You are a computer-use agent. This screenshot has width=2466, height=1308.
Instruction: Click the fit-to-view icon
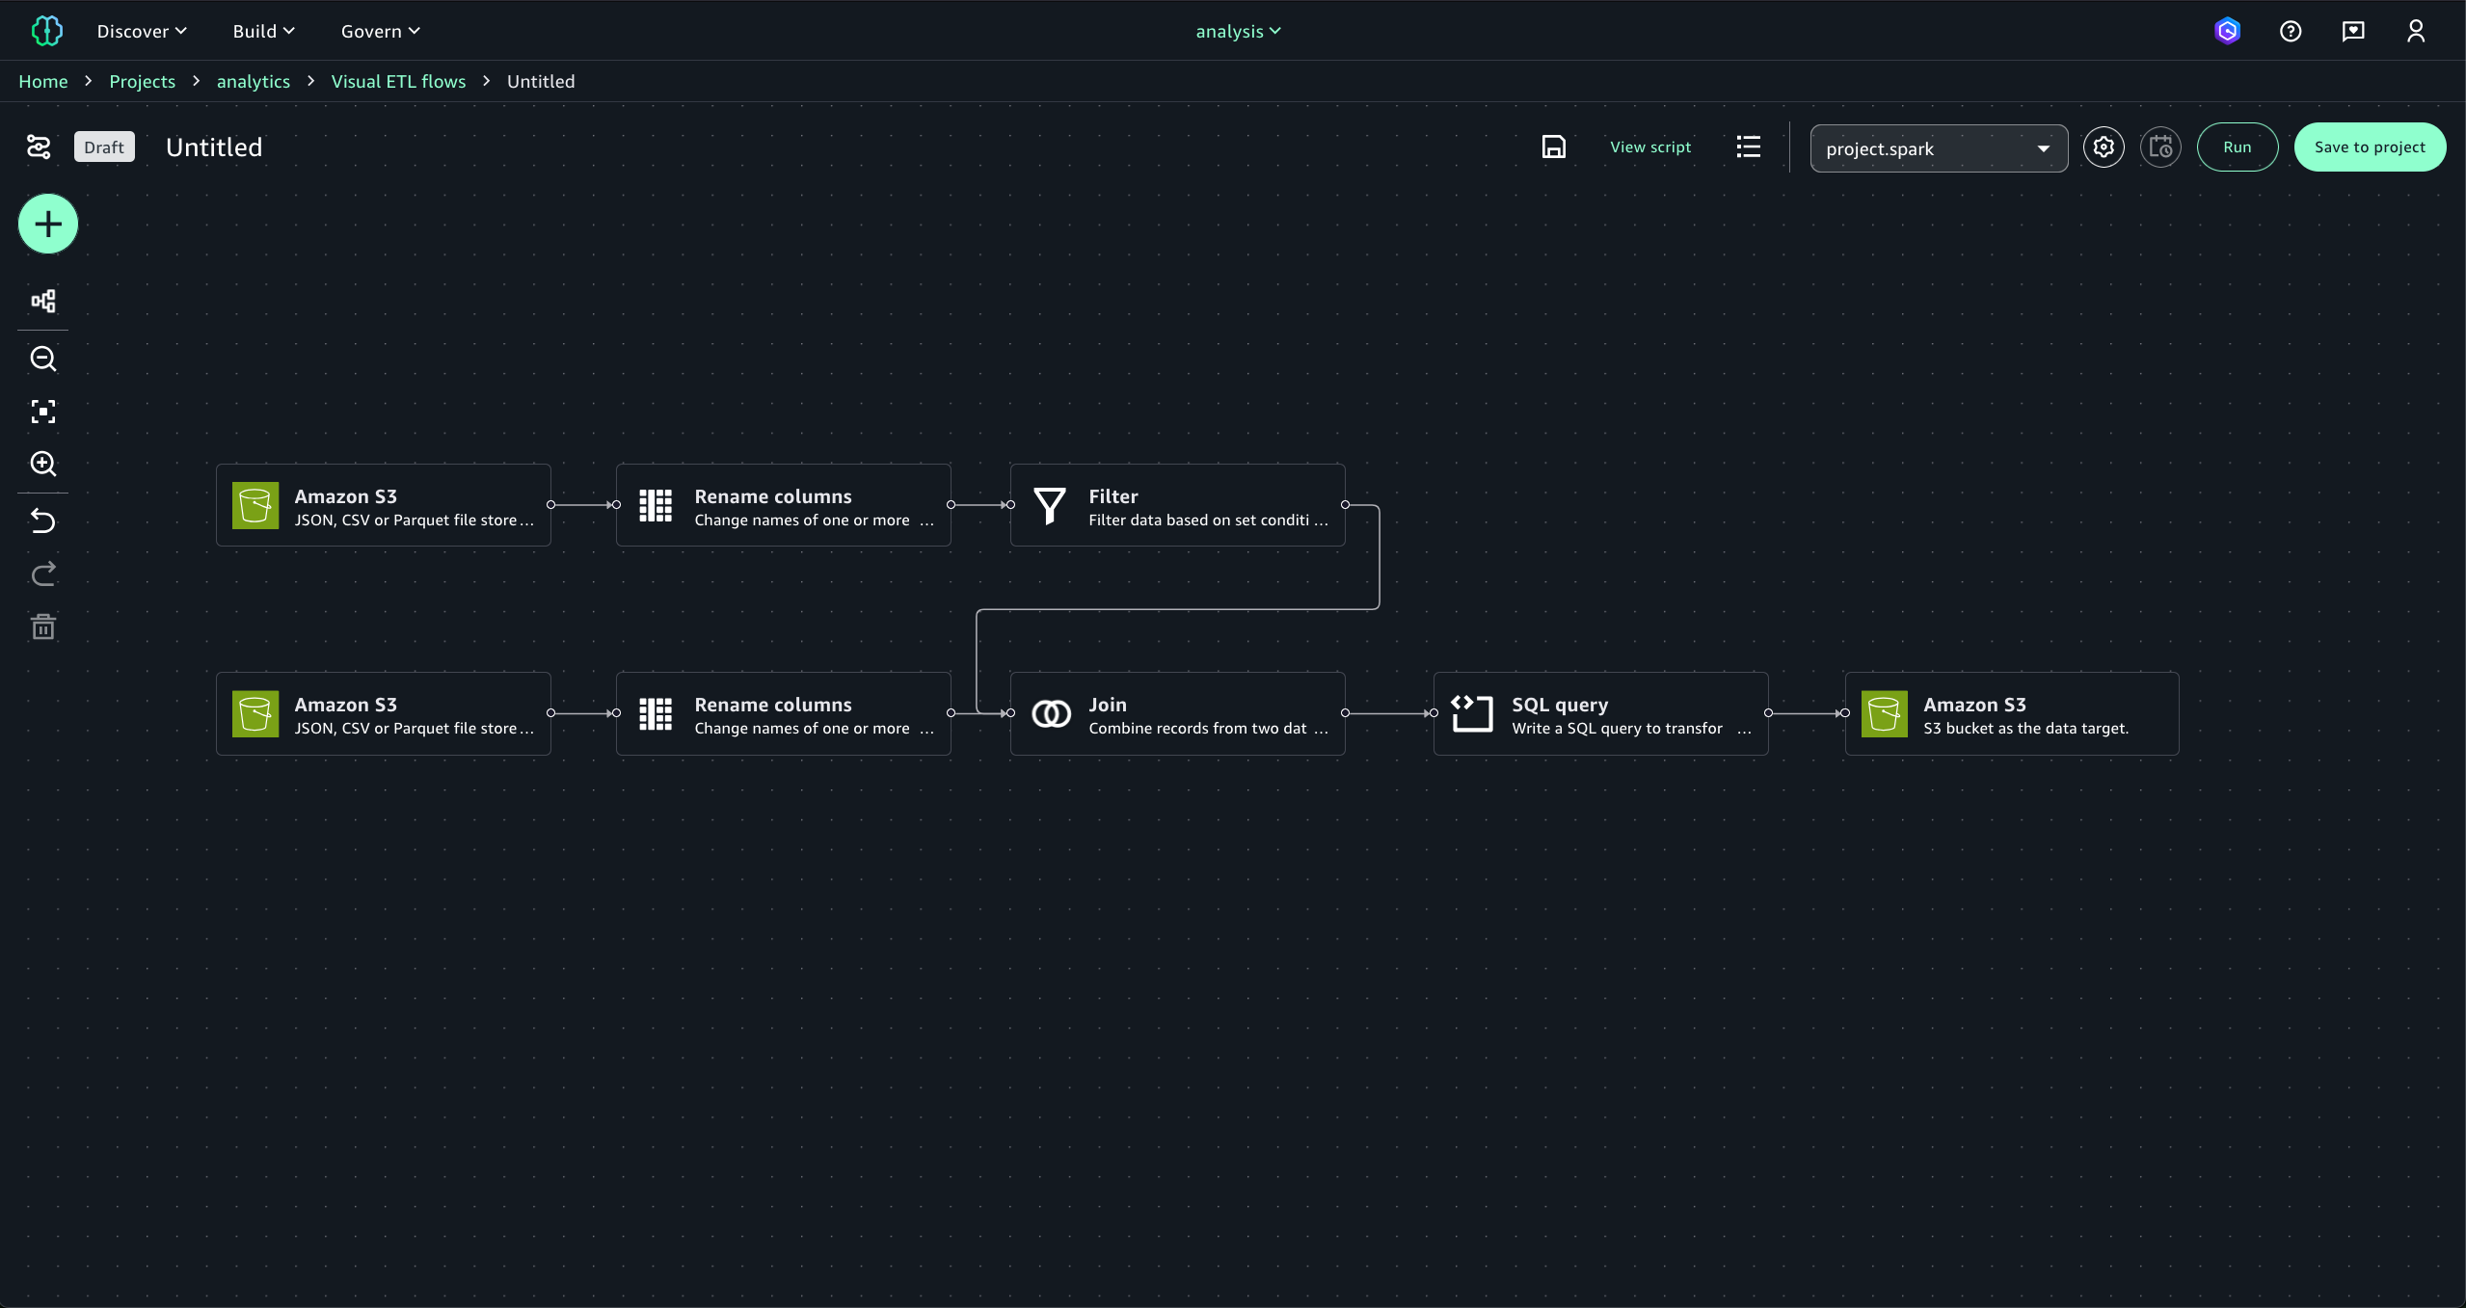(43, 412)
